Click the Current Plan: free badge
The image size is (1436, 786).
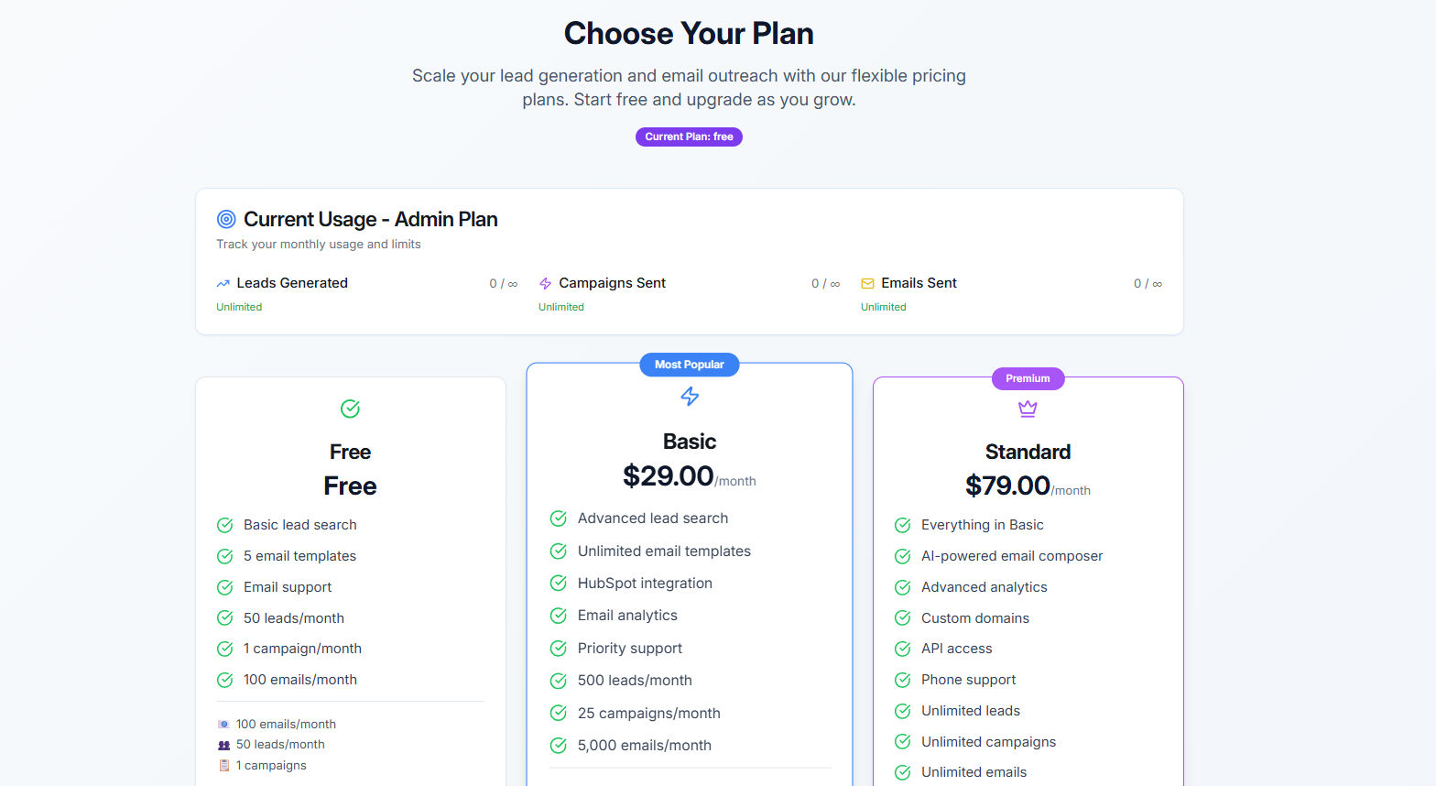689,136
